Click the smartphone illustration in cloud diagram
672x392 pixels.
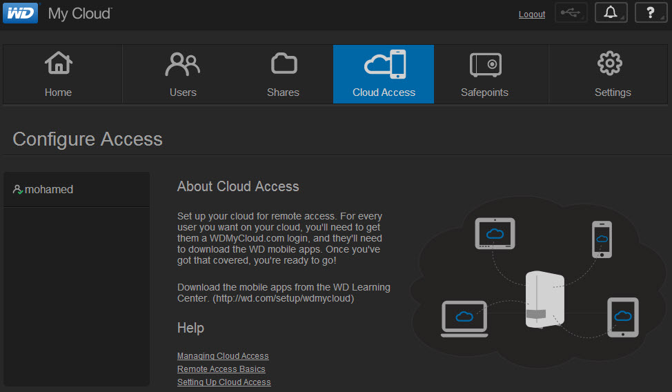(x=602, y=239)
